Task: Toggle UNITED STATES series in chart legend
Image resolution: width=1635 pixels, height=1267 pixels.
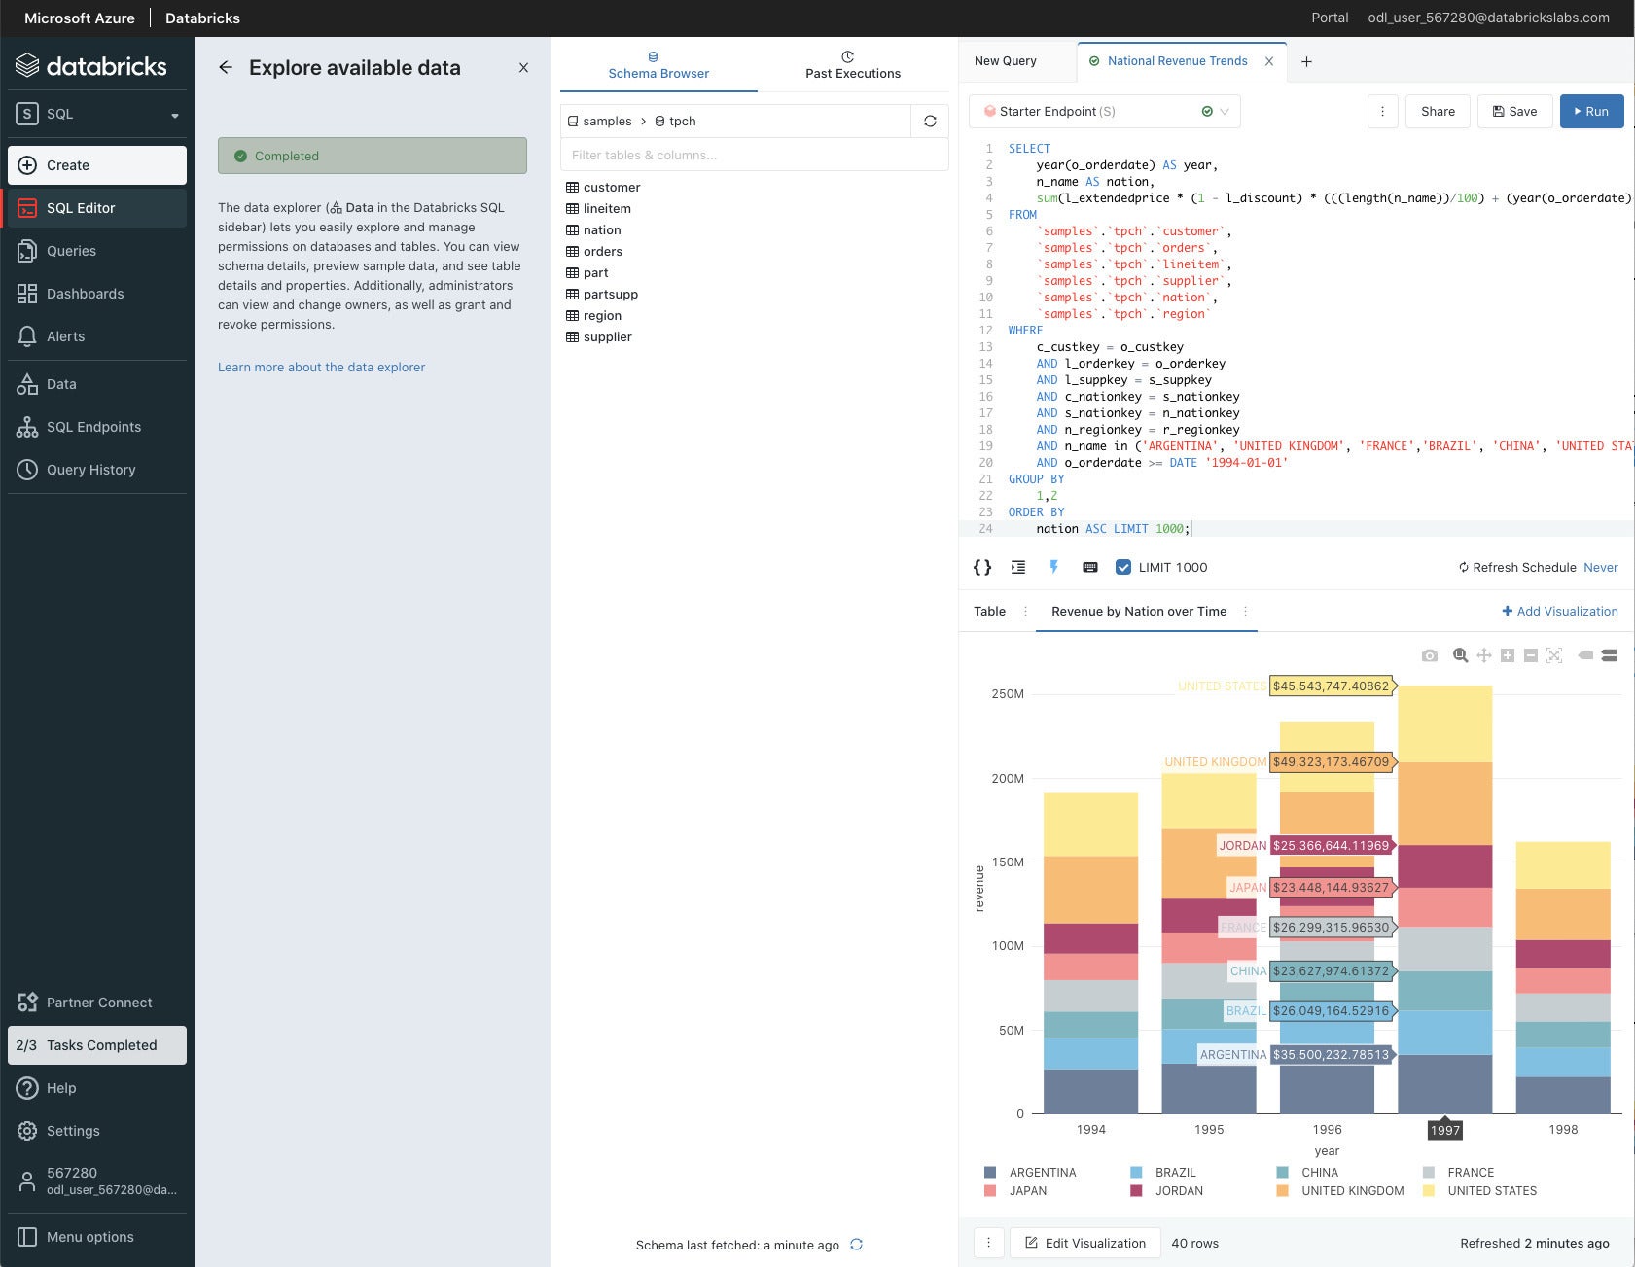Action: point(1479,1190)
